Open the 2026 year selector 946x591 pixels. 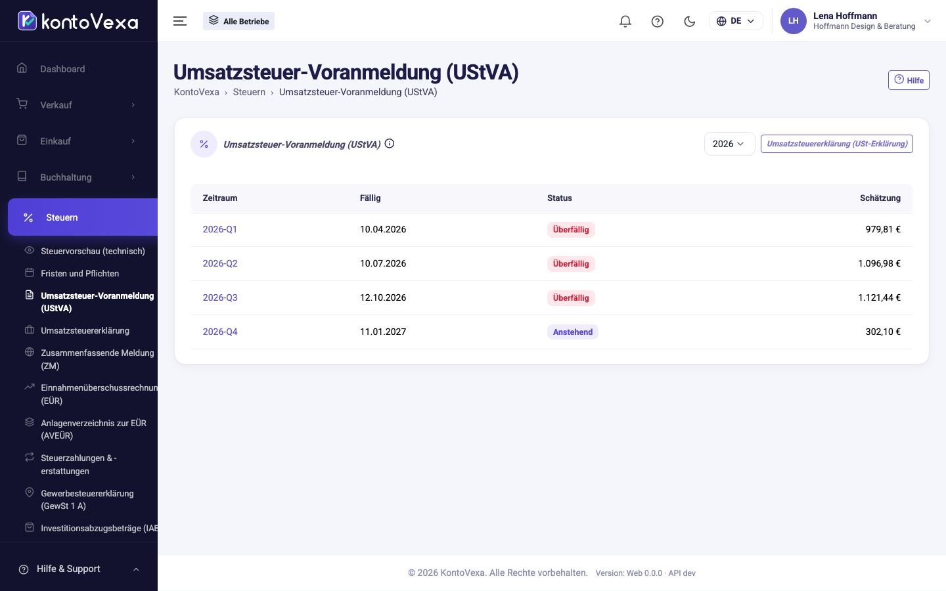pyautogui.click(x=729, y=144)
